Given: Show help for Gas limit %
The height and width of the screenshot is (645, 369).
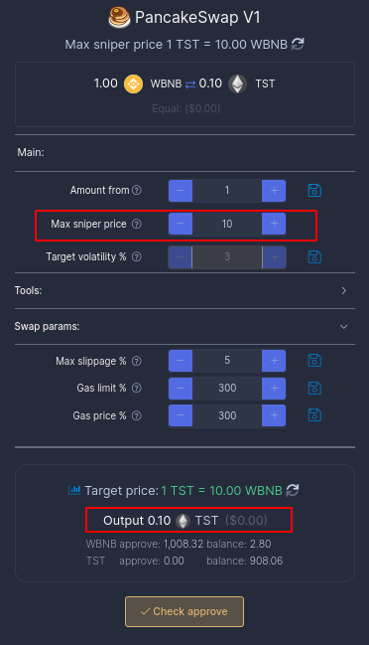Looking at the screenshot, I should click(x=137, y=388).
